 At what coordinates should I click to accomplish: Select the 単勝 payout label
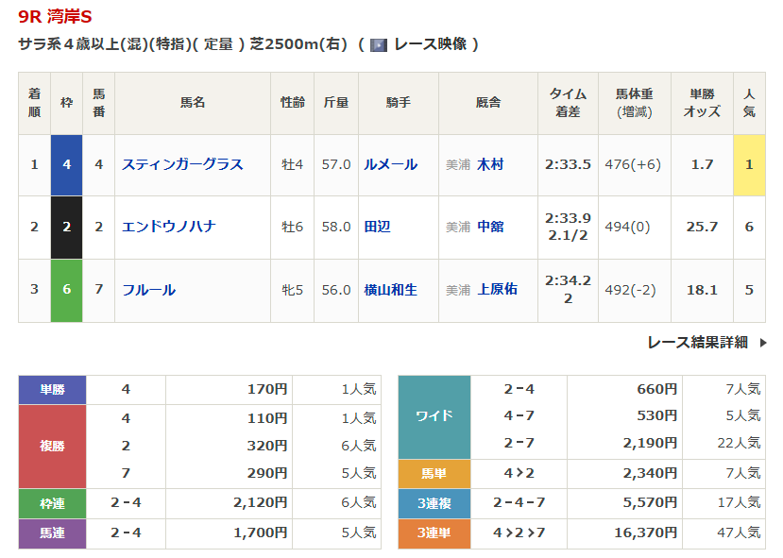click(x=52, y=389)
